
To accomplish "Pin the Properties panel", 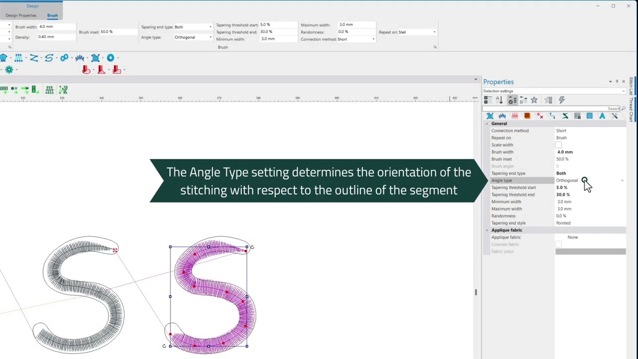I will click(x=617, y=82).
